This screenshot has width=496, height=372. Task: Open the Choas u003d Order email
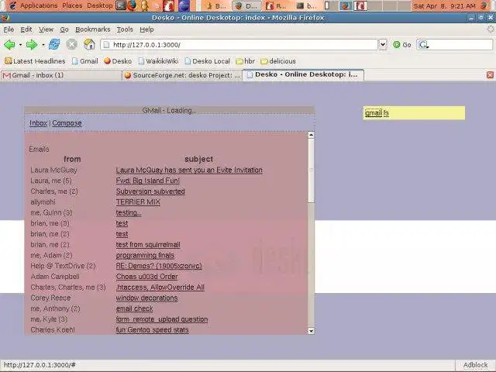pyautogui.click(x=146, y=277)
